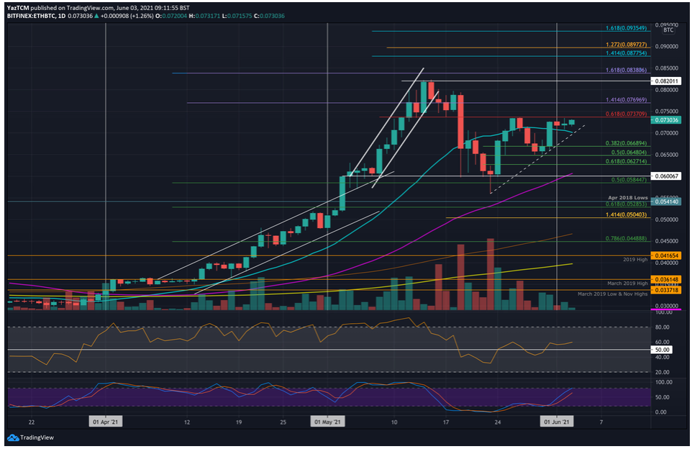692x449 pixels.
Task: Click the RSI 60.00 axis value
Action: pos(663,342)
